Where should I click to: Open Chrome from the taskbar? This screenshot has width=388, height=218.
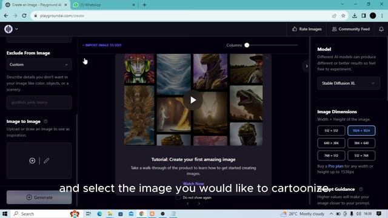click(x=141, y=214)
